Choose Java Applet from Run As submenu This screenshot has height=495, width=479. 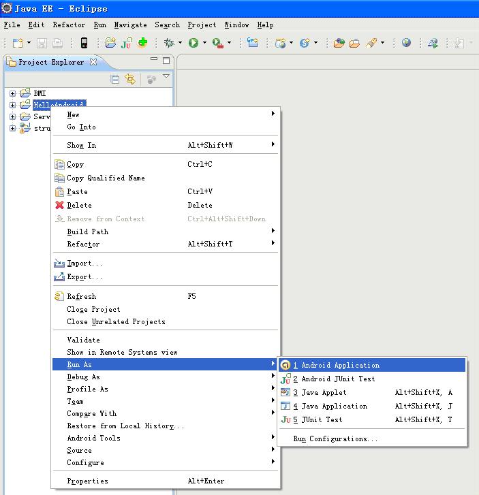pos(324,393)
